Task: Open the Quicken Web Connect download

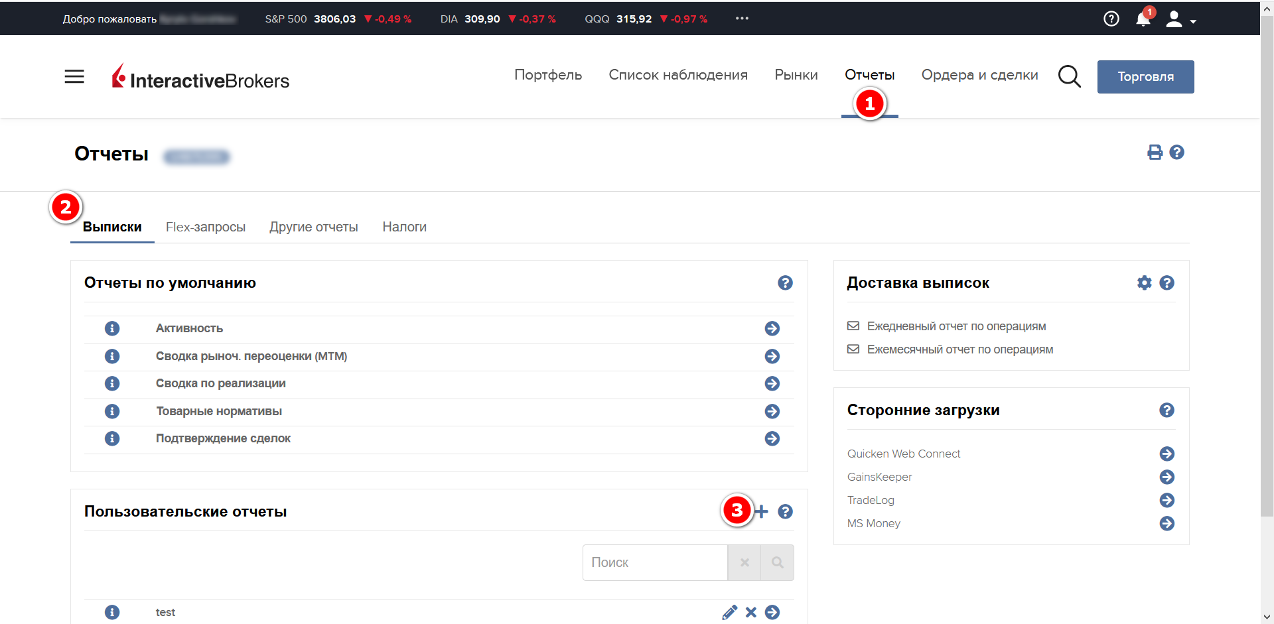Action: pyautogui.click(x=1167, y=454)
